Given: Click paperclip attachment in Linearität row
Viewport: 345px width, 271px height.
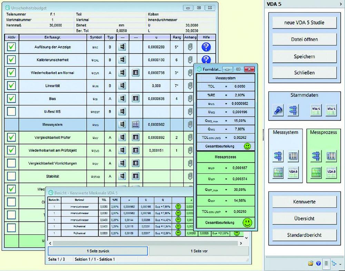Looking at the screenshot, I should coord(190,86).
